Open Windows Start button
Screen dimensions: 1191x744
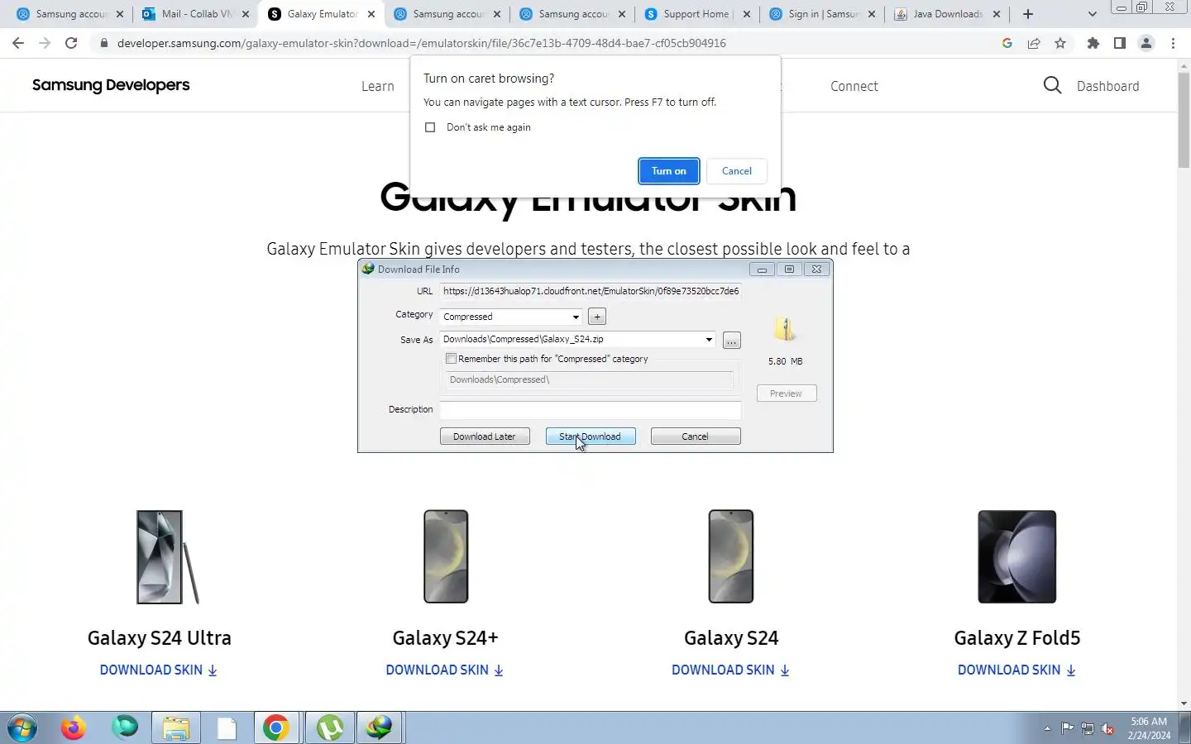[x=22, y=728]
